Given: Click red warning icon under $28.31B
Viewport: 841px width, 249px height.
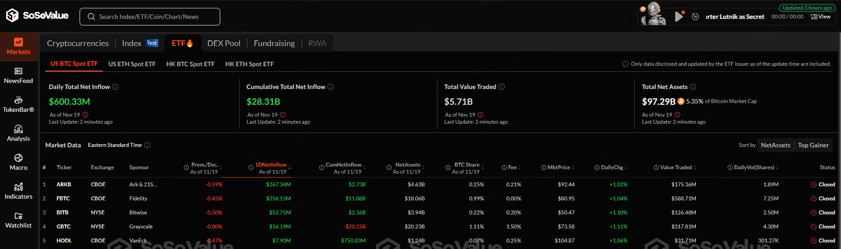Looking at the screenshot, I should (x=283, y=115).
